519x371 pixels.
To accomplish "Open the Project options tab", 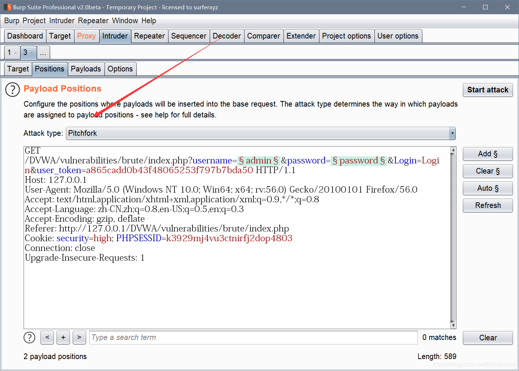I will click(x=346, y=36).
